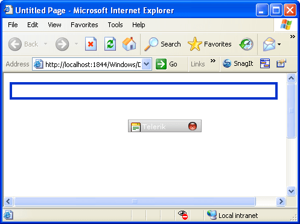Viewport: 300px width, 224px height.
Task: Minimize the Internet Explorer window
Action: [262, 10]
